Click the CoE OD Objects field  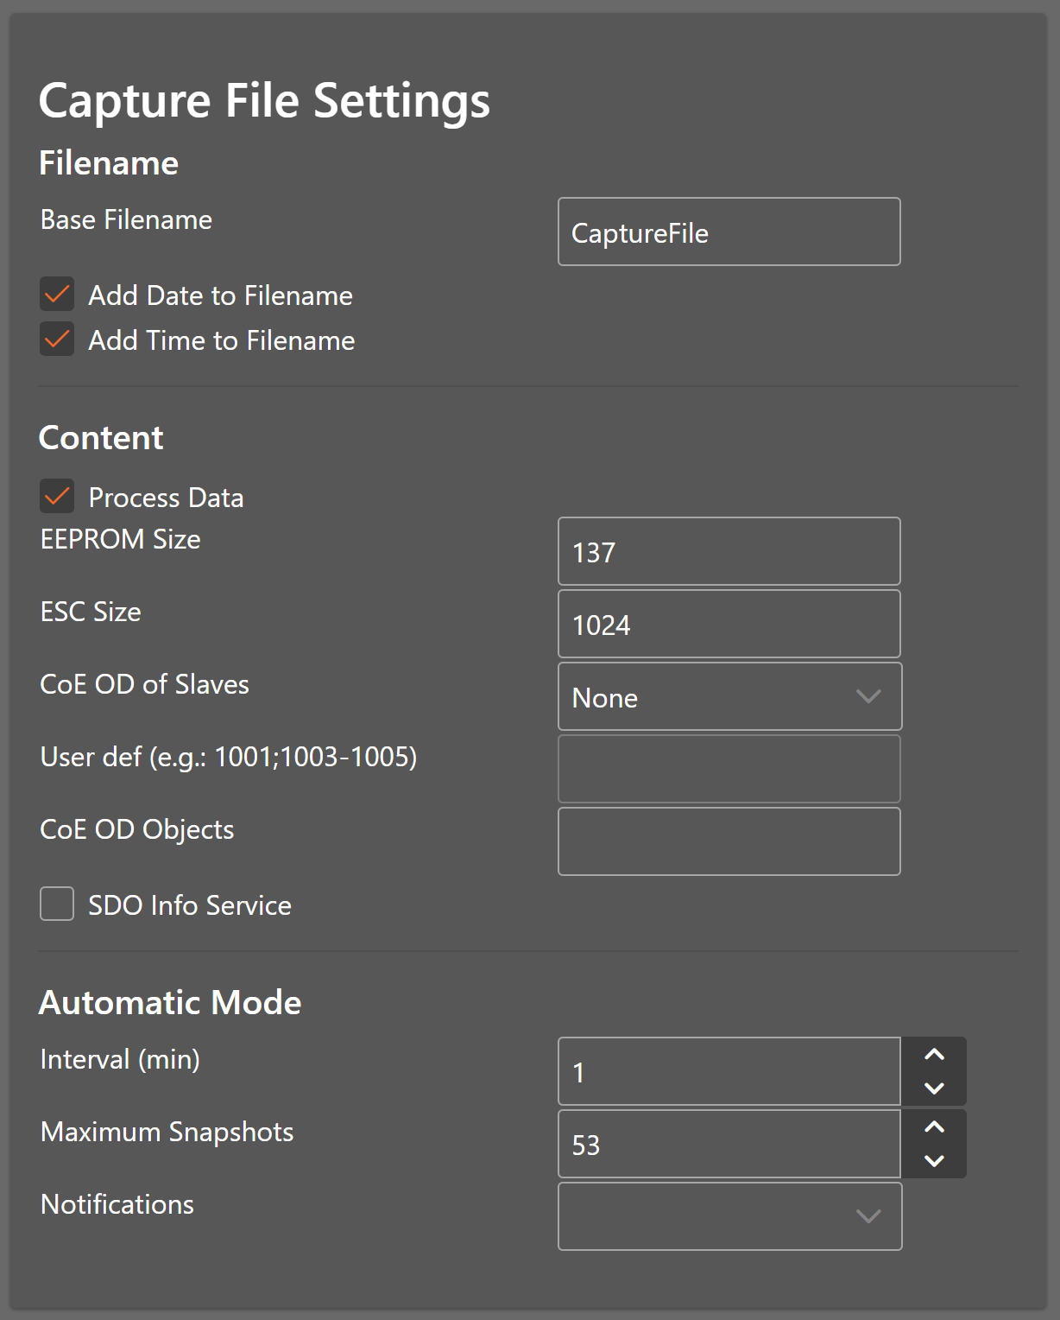point(729,841)
